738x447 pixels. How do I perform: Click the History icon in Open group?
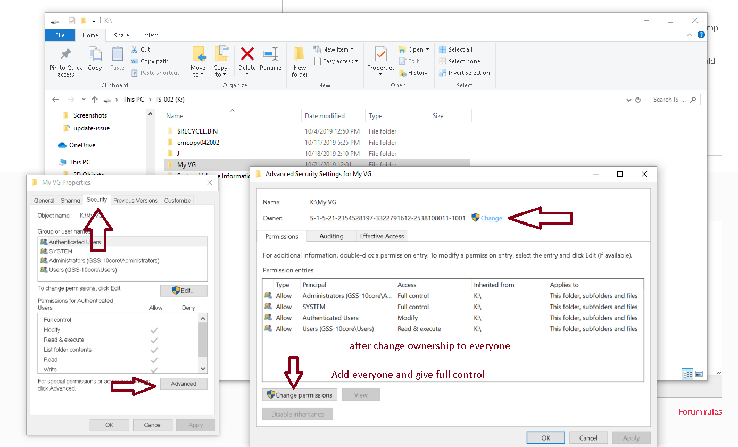(x=403, y=73)
